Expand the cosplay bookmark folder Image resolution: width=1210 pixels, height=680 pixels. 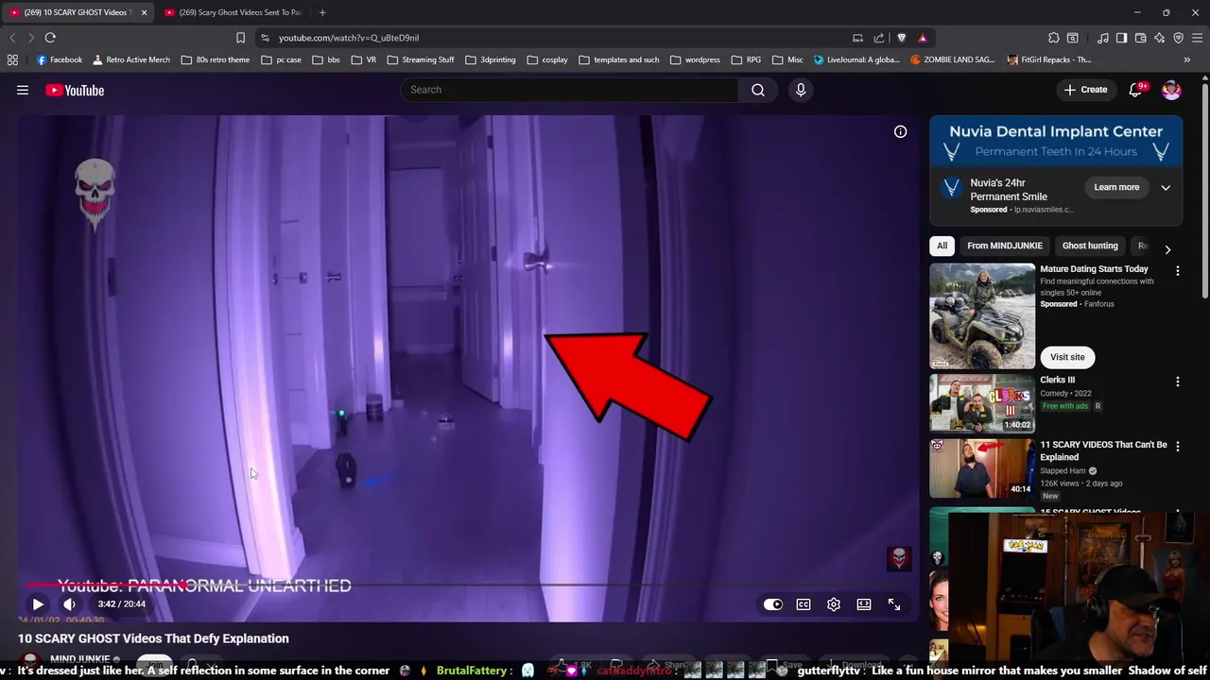pyautogui.click(x=547, y=59)
